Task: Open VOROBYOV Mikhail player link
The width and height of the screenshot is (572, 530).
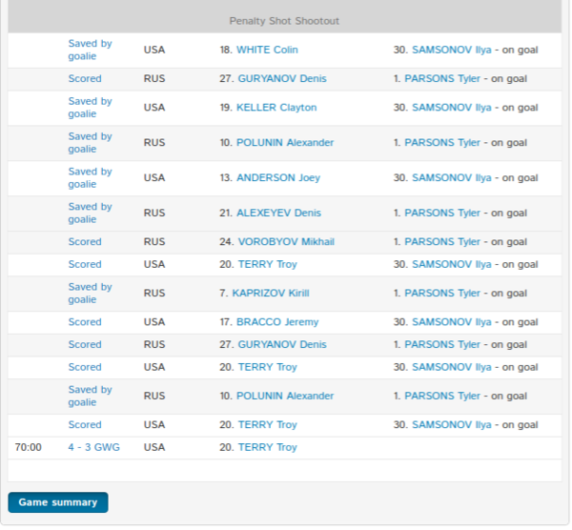Action: coord(286,241)
